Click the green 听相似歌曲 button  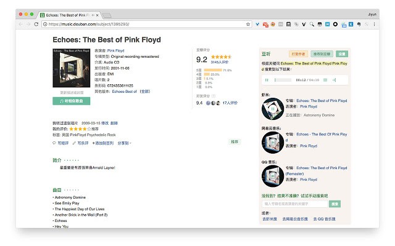point(72,100)
